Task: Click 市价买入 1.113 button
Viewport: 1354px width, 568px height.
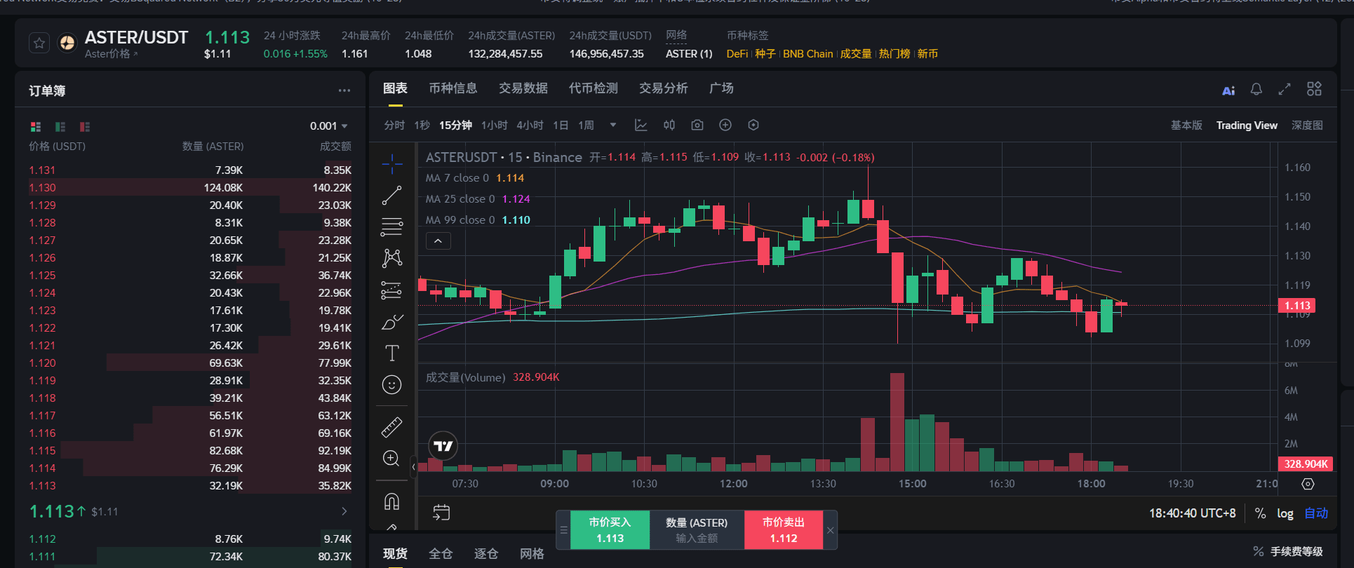Action: [x=610, y=530]
